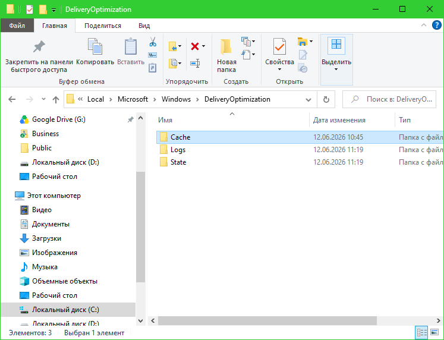Unpin Google Drive (G:) using pin icon
444x340 pixels.
pyautogui.click(x=130, y=119)
